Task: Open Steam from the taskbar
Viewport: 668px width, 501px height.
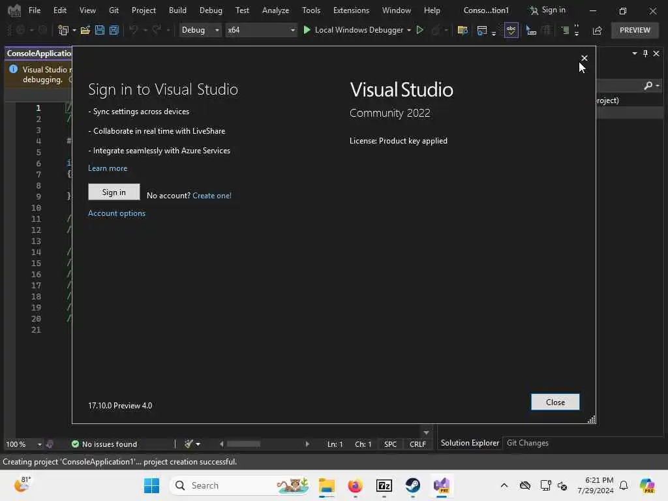Action: coord(412,485)
